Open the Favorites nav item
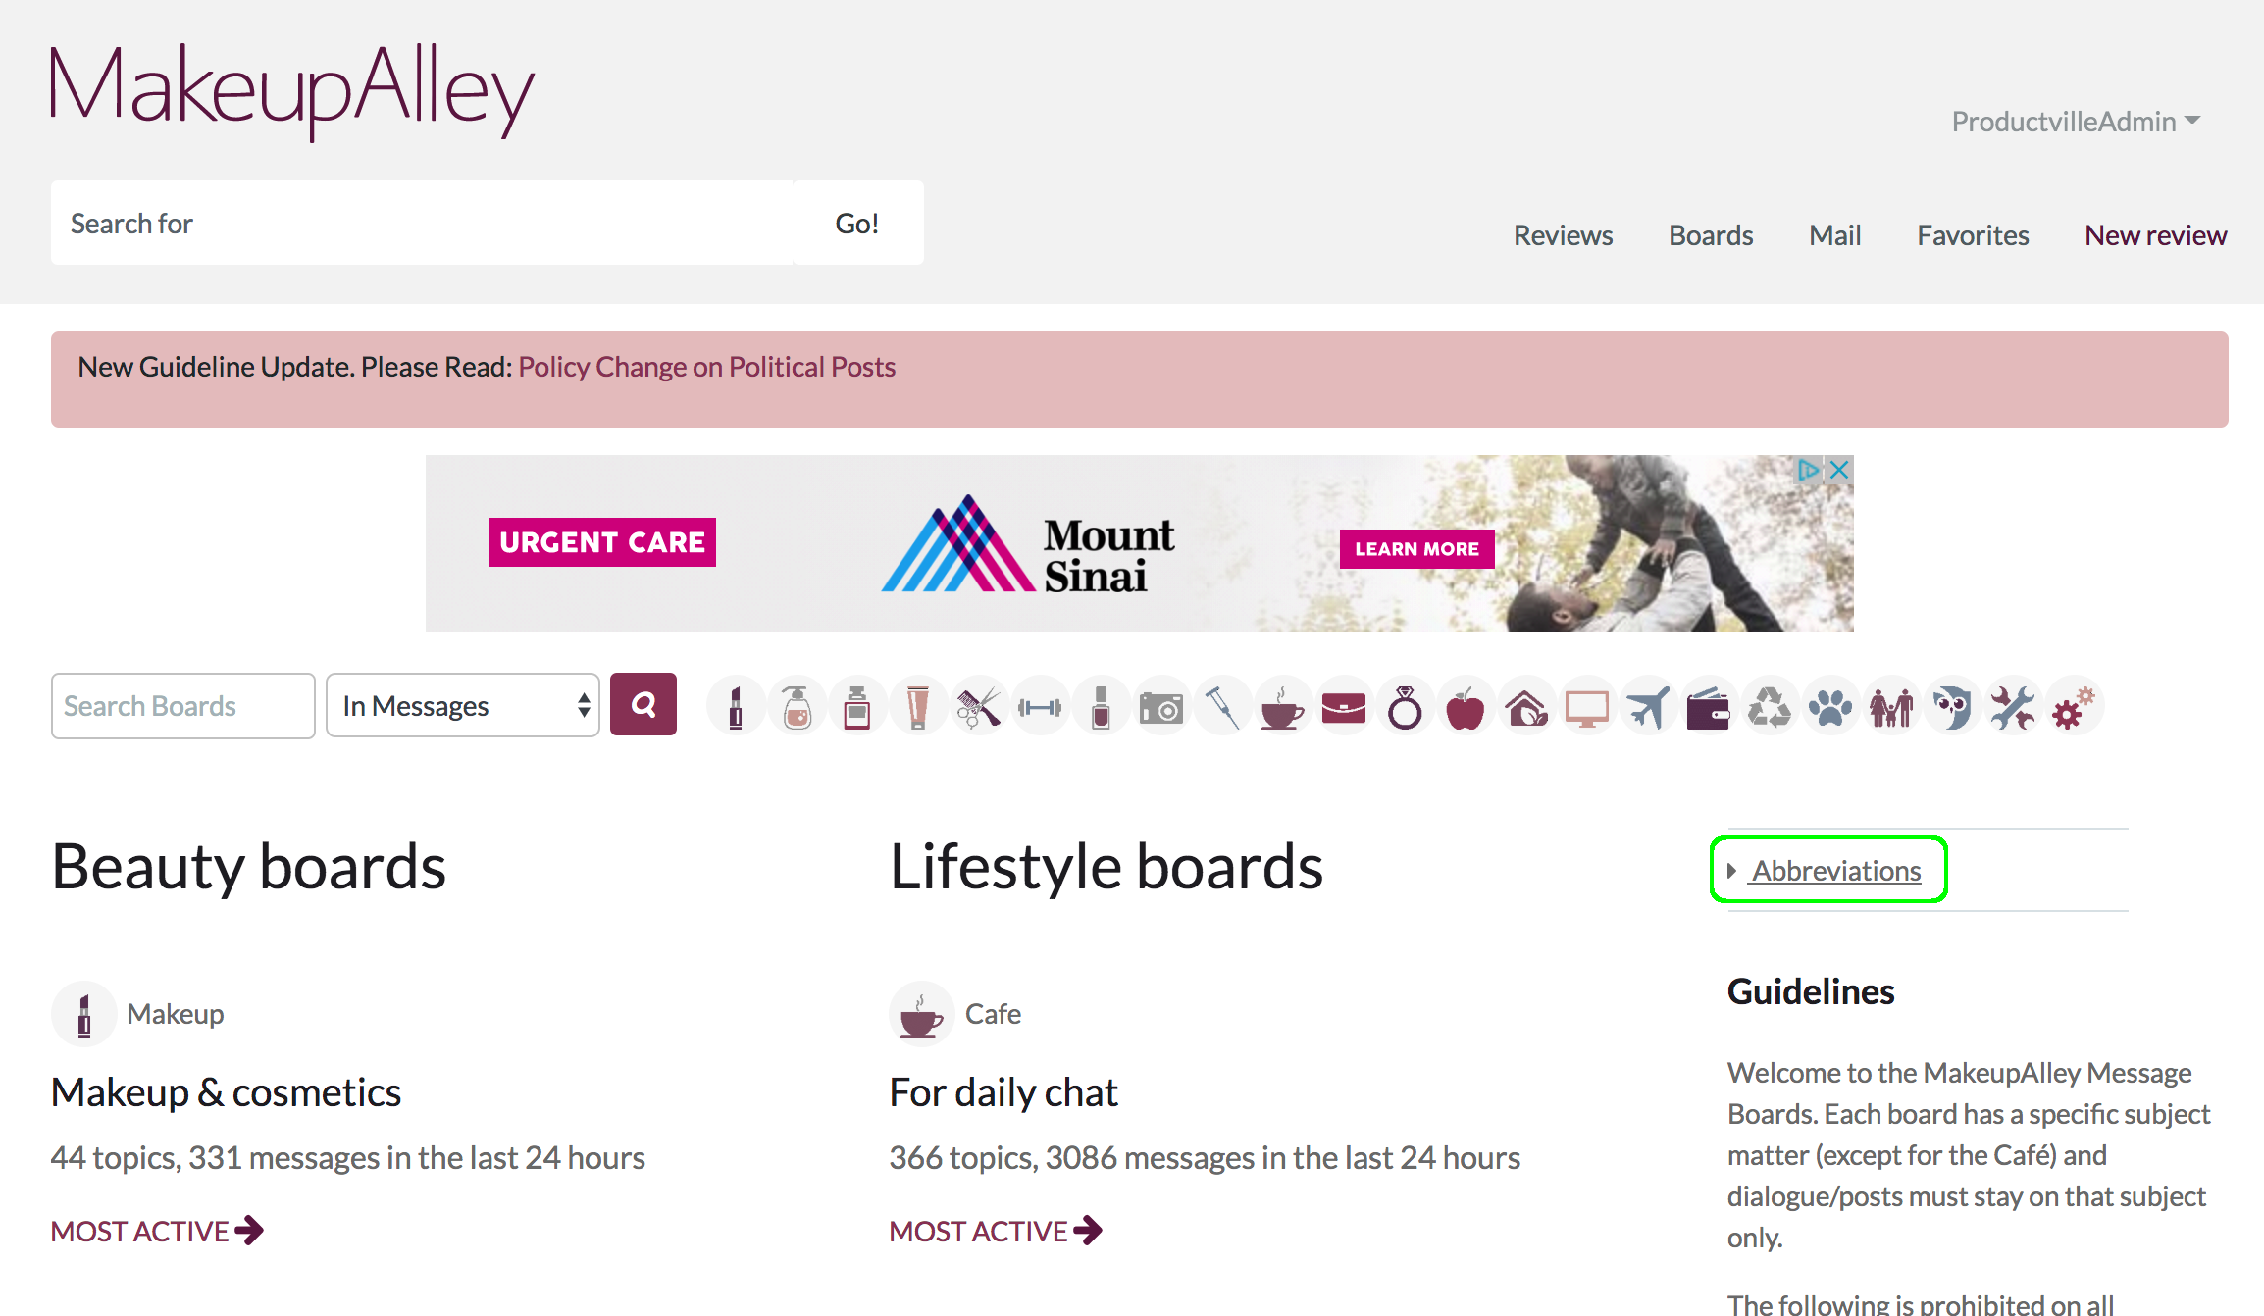 (x=1973, y=235)
